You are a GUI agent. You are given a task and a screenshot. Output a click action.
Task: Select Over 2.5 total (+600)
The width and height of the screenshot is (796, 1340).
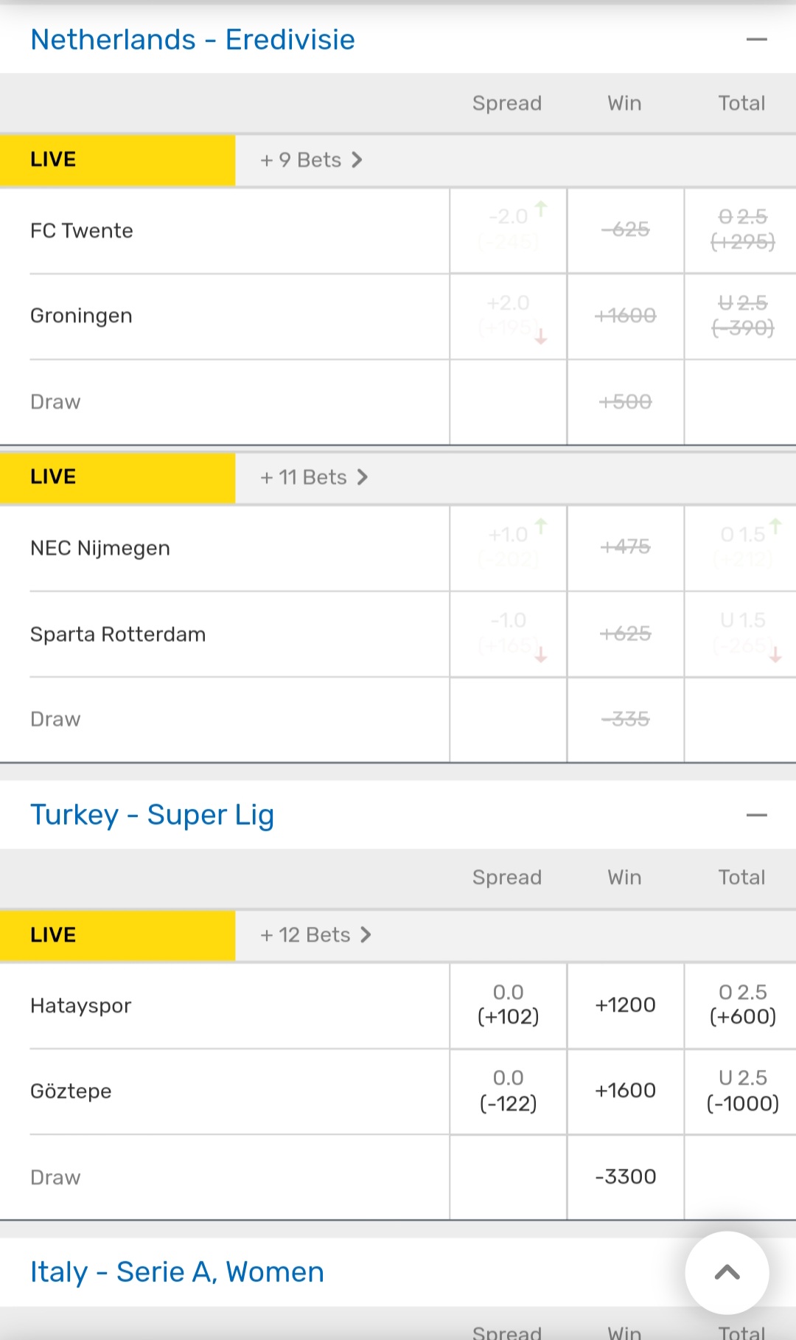click(x=741, y=1004)
